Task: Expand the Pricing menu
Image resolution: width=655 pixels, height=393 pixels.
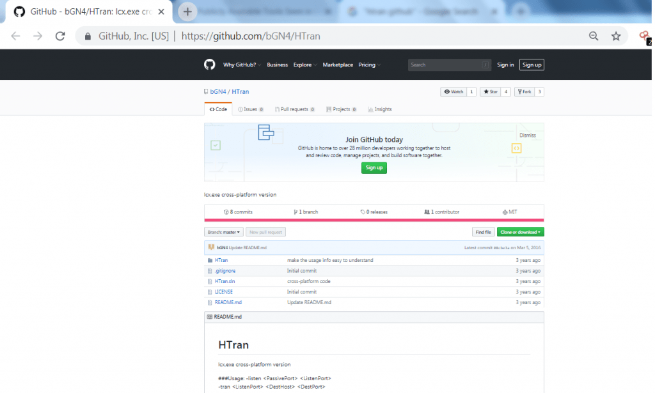Action: 369,65
